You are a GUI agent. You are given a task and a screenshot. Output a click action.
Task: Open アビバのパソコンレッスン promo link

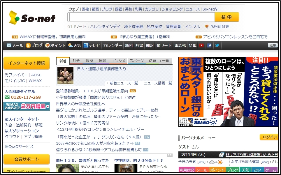(235, 37)
